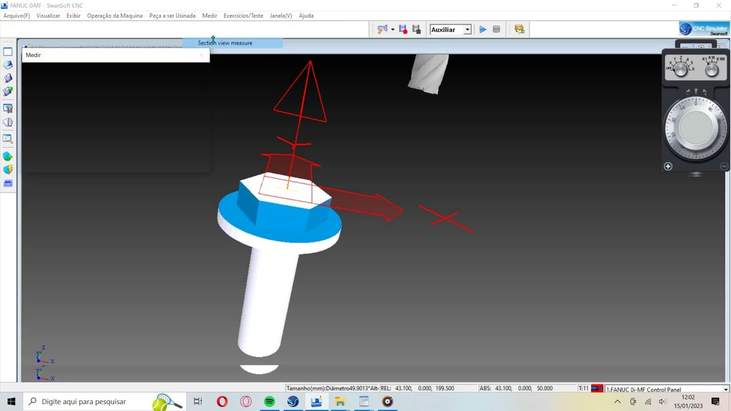The image size is (731, 411).
Task: Open the Visualizar menu
Action: [48, 15]
